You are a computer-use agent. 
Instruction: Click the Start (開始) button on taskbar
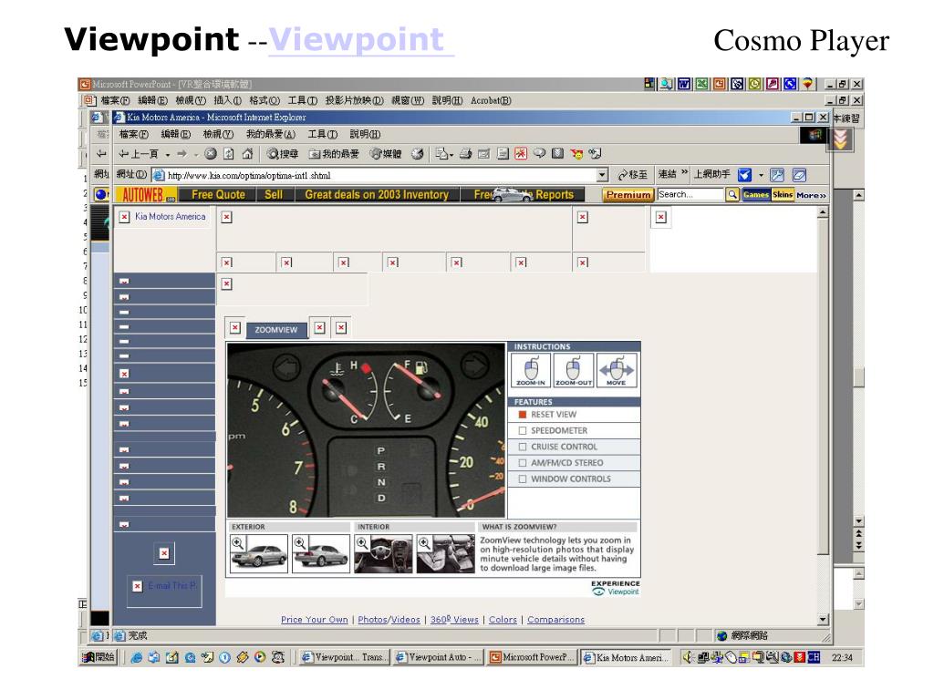coord(99,657)
